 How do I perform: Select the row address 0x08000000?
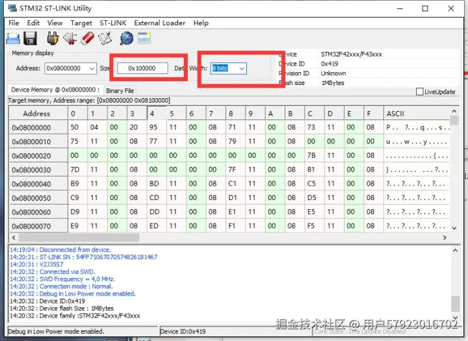(x=38, y=128)
